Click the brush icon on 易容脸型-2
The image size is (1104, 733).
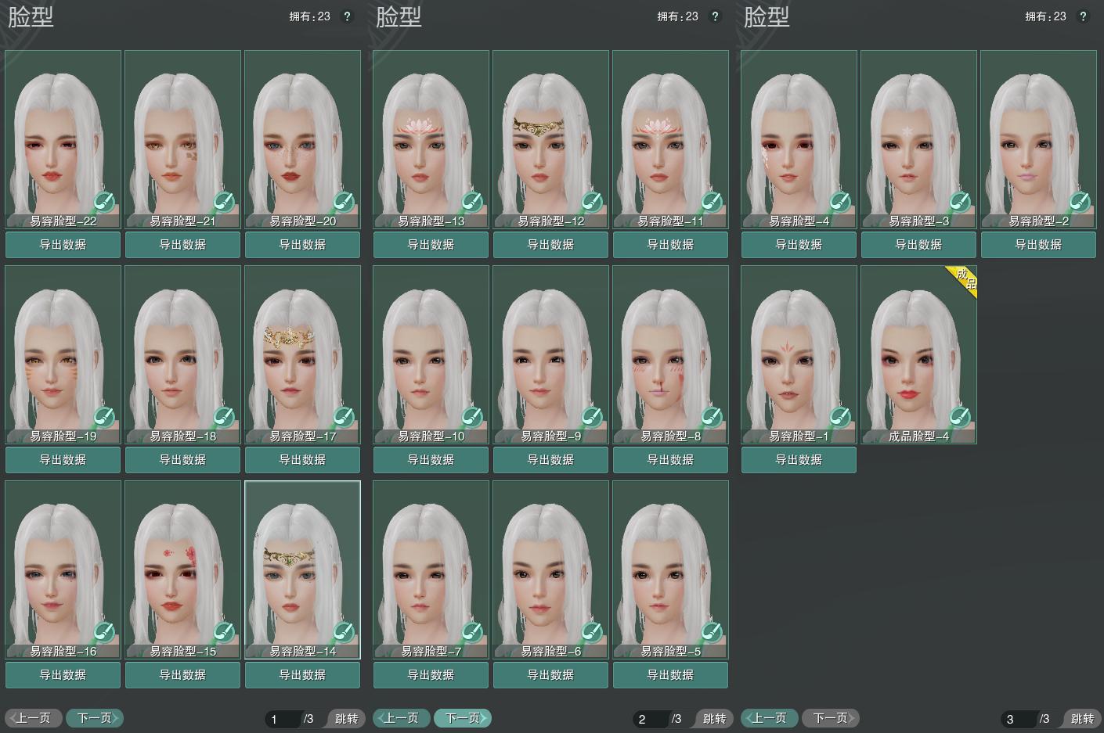pos(1080,203)
